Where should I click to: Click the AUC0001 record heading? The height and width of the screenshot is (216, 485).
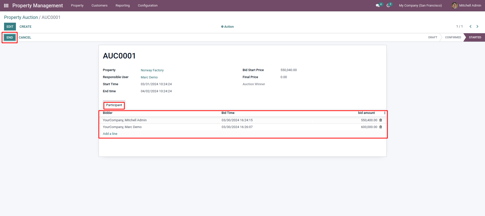coord(119,56)
